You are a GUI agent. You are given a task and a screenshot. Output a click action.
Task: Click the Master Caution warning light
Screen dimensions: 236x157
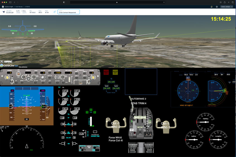pos(115,72)
